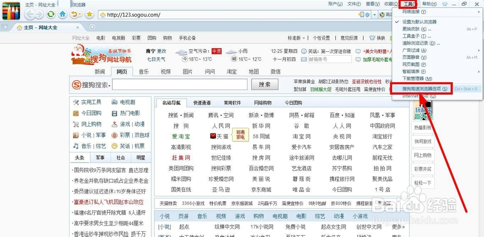The height and width of the screenshot is (237, 484).
Task: Switch to the 明星 news tab
Action: [x=141, y=158]
